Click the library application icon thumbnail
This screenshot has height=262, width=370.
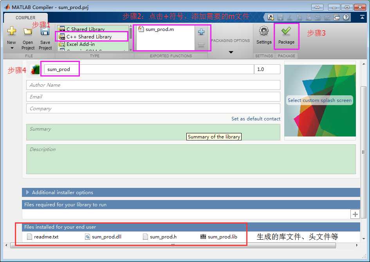click(35, 69)
